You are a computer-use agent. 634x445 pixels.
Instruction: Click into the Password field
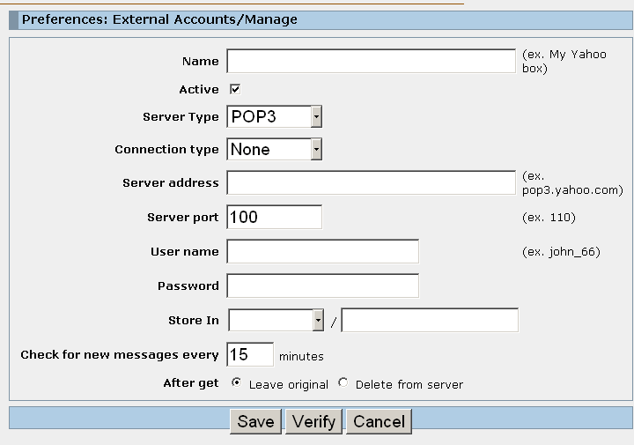click(x=322, y=286)
